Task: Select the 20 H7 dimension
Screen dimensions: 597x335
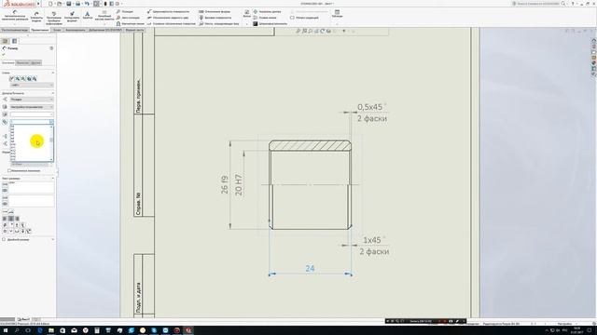Action: (239, 185)
